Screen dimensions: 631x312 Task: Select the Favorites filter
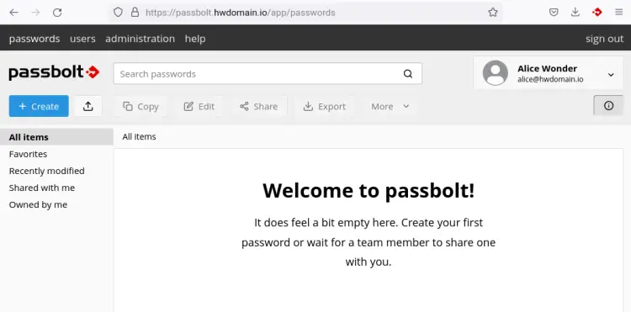coord(28,154)
